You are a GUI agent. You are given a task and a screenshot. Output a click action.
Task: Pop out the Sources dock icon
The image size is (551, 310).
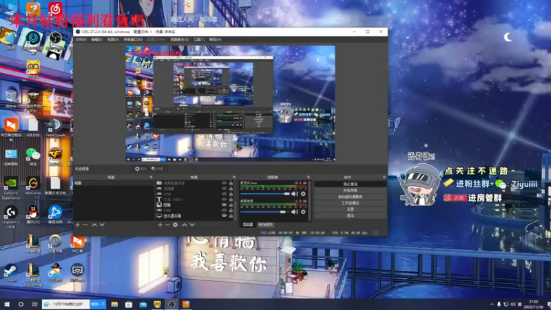click(x=234, y=177)
